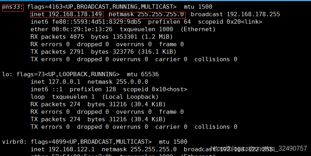
Task: Click the lo: interface name
Action: click(x=8, y=74)
